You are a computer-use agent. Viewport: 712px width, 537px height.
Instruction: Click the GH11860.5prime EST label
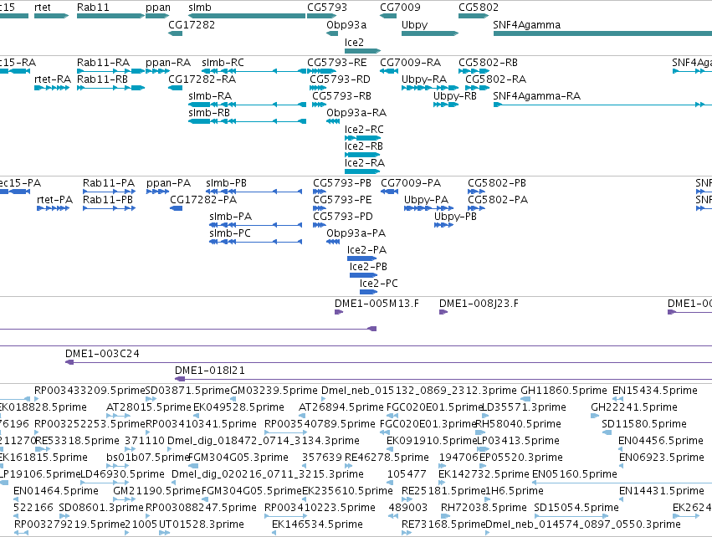click(x=564, y=391)
